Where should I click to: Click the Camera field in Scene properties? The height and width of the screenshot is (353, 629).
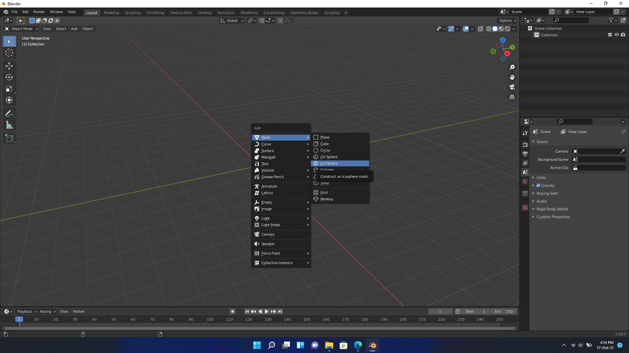click(x=599, y=151)
